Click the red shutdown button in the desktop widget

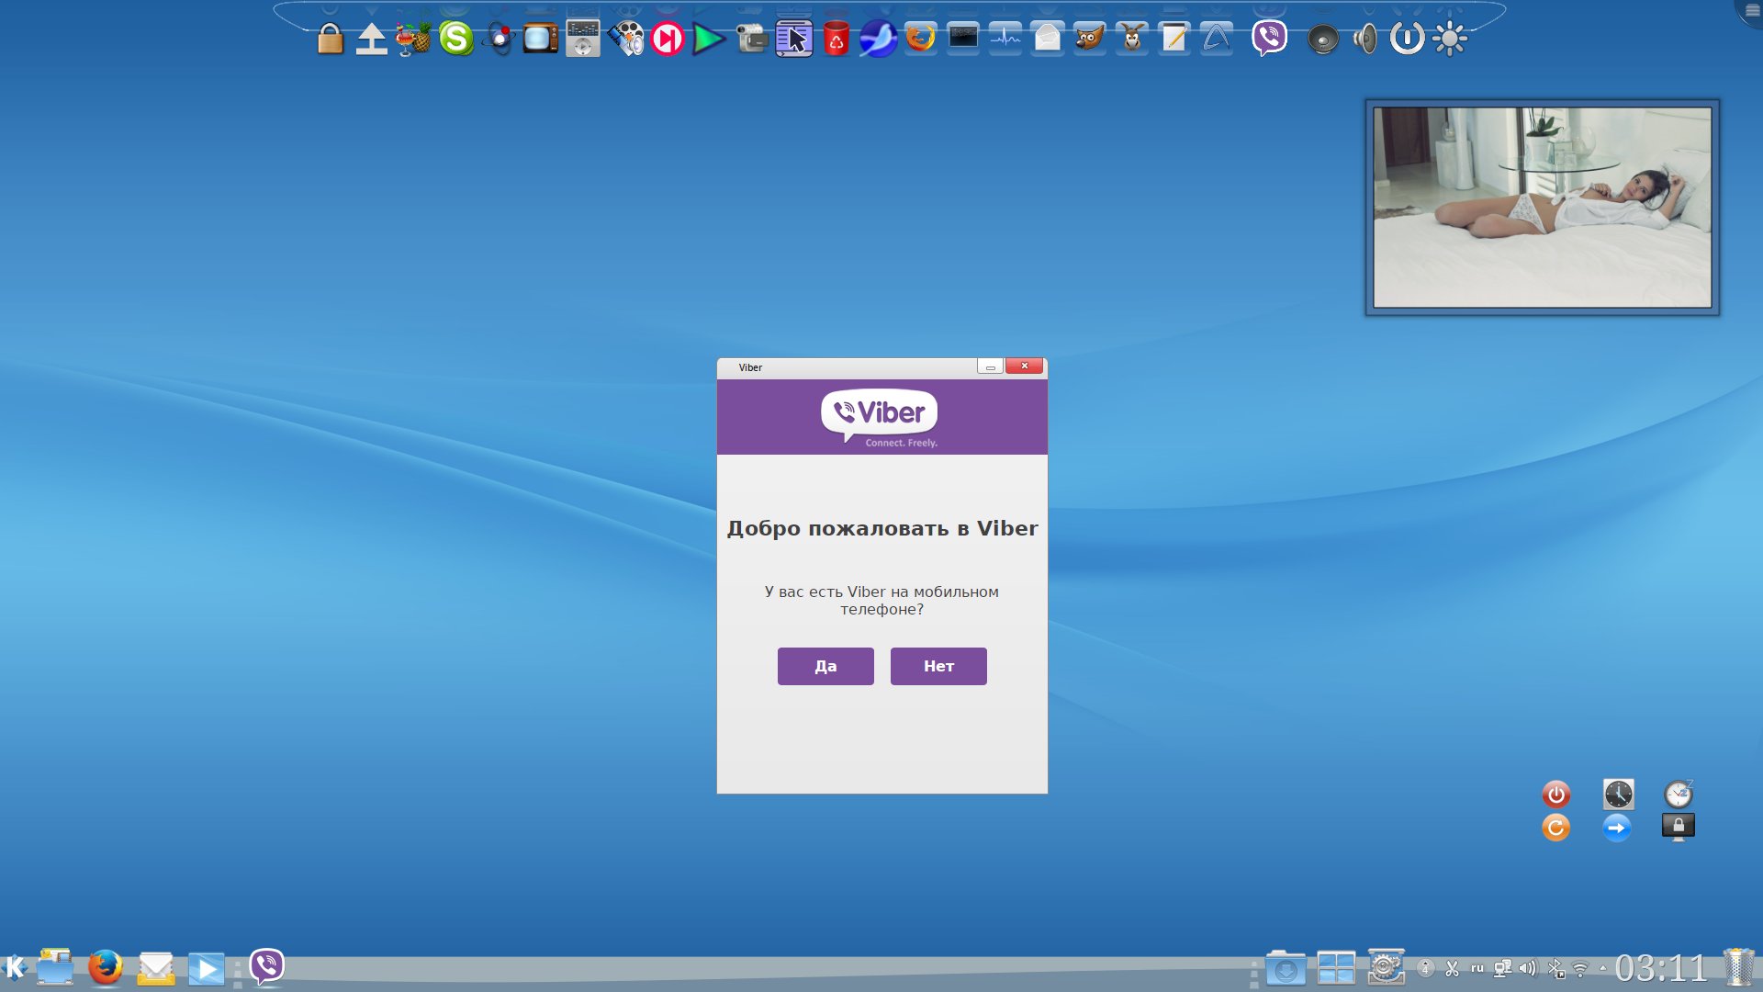coord(1555,794)
